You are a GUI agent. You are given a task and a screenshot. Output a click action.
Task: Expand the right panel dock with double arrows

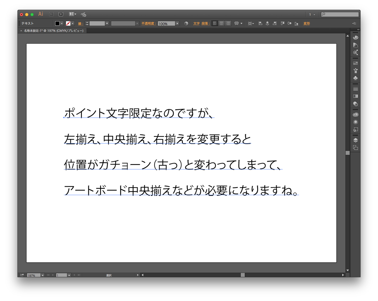(x=358, y=30)
